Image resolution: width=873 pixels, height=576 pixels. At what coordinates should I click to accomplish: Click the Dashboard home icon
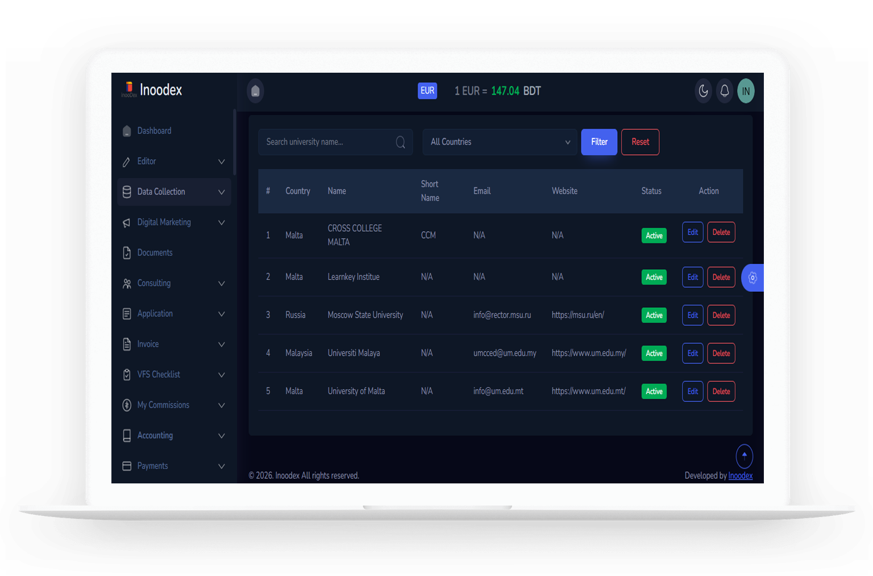pos(127,131)
